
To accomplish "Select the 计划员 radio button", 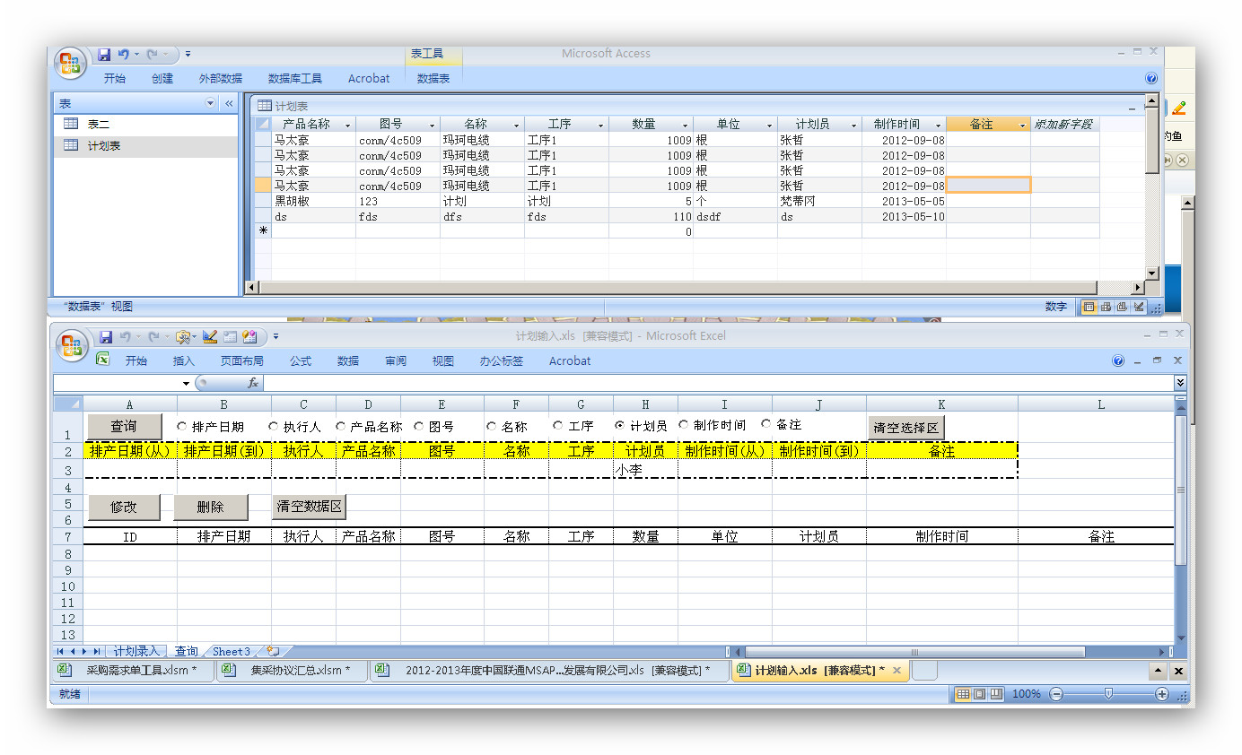I will click(620, 425).
